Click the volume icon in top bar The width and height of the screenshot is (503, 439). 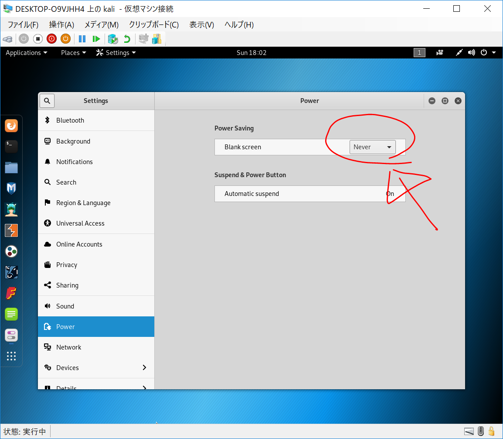point(471,53)
